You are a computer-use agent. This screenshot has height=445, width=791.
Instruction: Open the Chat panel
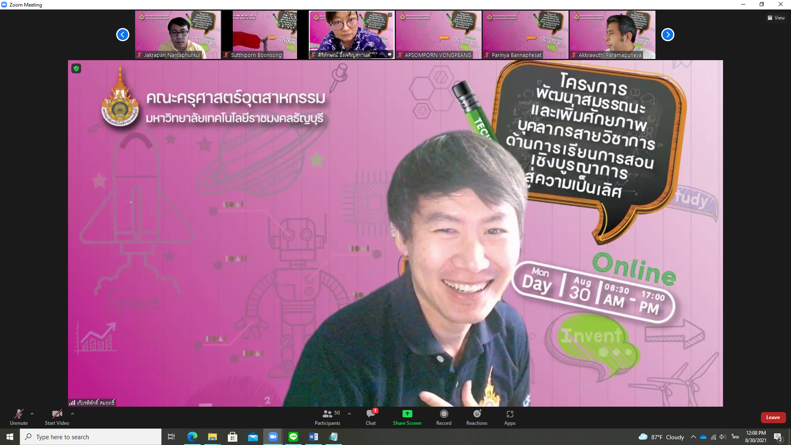pyautogui.click(x=371, y=417)
